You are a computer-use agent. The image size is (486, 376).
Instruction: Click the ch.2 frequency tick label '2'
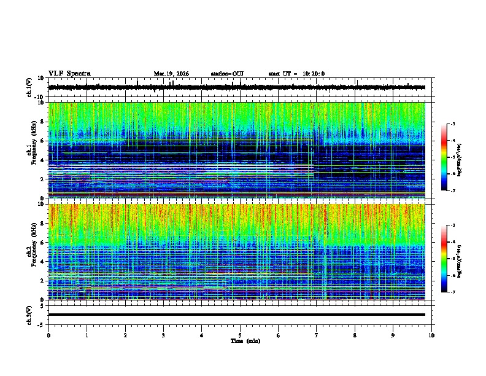click(42, 281)
